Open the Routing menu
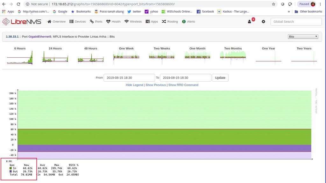 [170, 22]
